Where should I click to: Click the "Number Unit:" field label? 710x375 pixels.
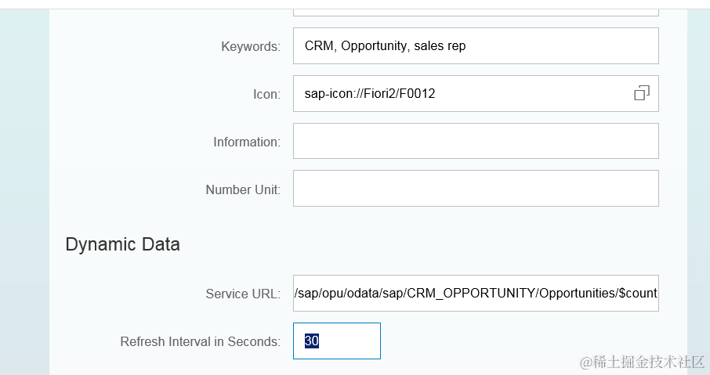click(x=242, y=189)
